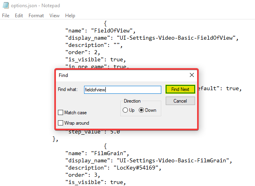This screenshot has height=186, width=255.
Task: Toggle the Wrap around checkbox
Action: tap(61, 123)
